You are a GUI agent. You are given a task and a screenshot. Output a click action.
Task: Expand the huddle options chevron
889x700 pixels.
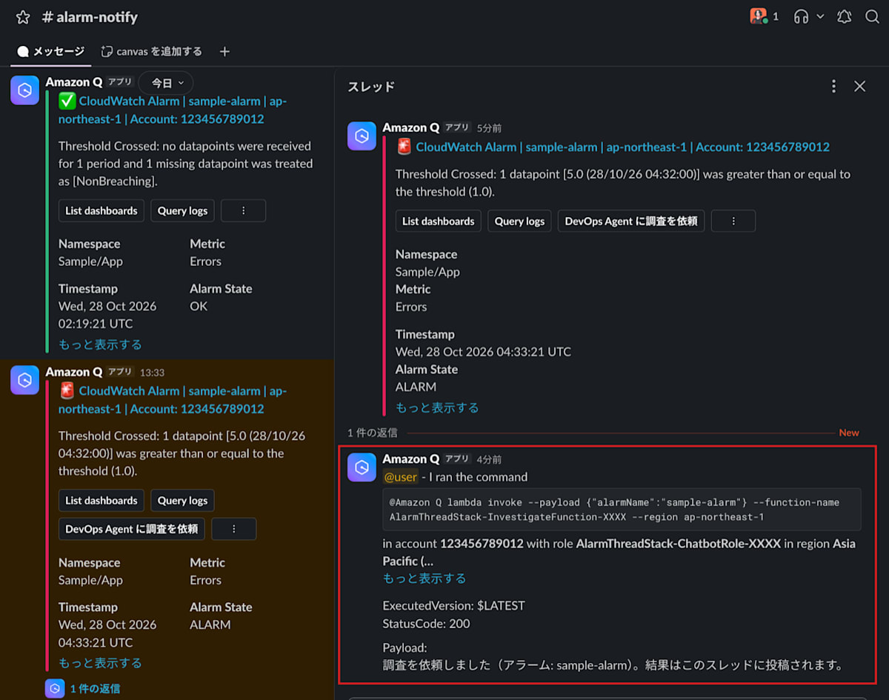pos(820,16)
